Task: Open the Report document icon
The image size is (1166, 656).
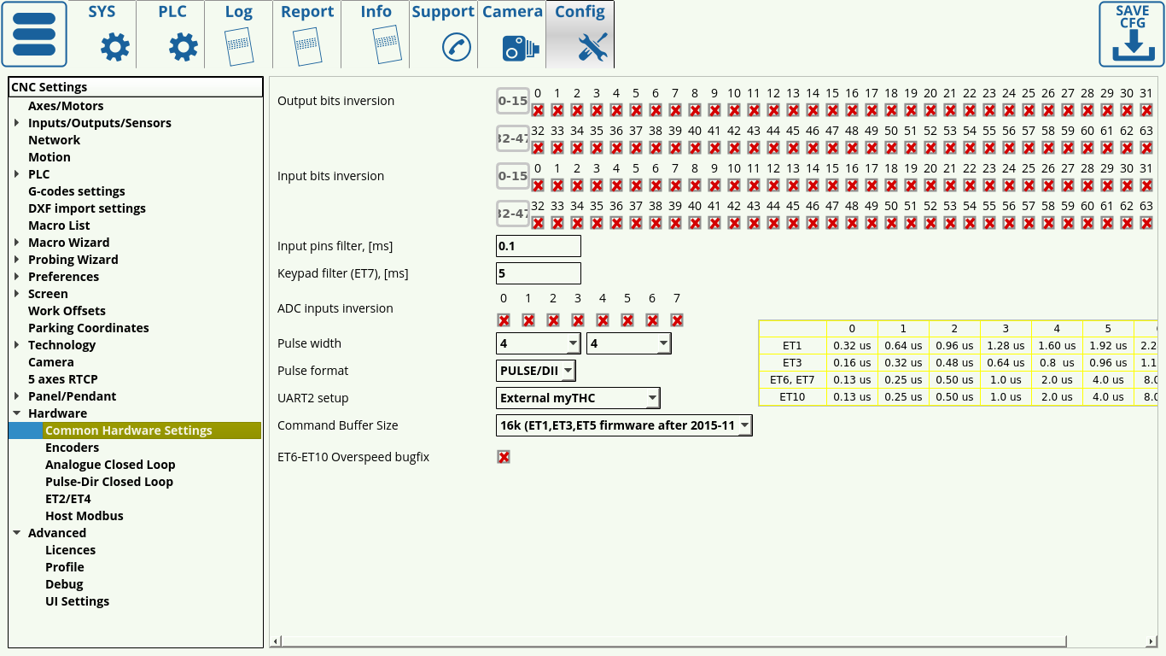Action: tap(307, 47)
